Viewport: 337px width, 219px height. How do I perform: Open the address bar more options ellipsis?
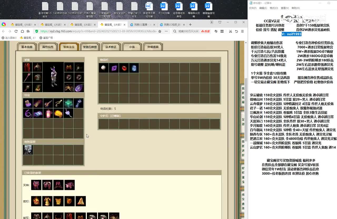pyautogui.click(x=166, y=31)
